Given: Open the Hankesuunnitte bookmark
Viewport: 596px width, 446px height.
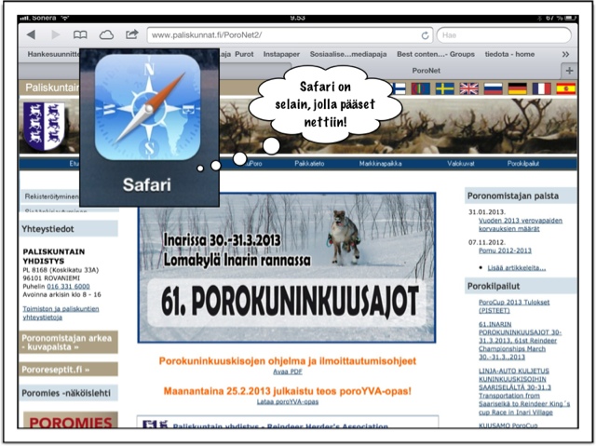Looking at the screenshot, I should click(x=54, y=54).
